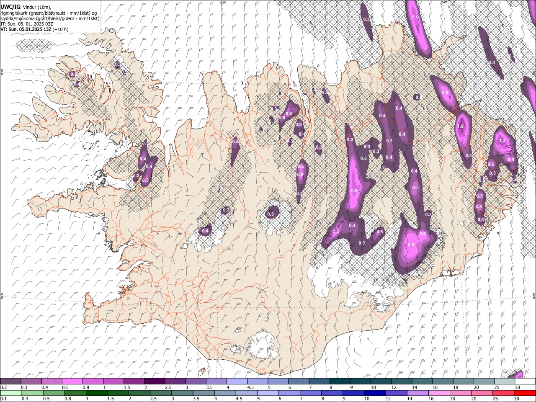Screen dimensions: 536x402
Task: Click the upper legend swatch between 0.2 and 0.3
Action: [10, 381]
